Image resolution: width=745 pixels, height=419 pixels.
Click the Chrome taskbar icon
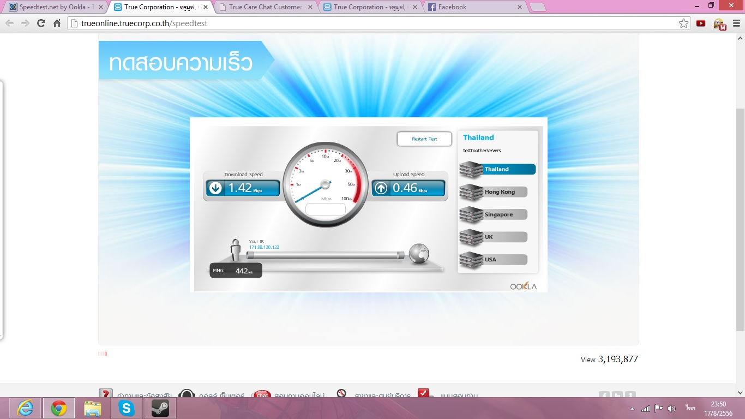pos(59,408)
